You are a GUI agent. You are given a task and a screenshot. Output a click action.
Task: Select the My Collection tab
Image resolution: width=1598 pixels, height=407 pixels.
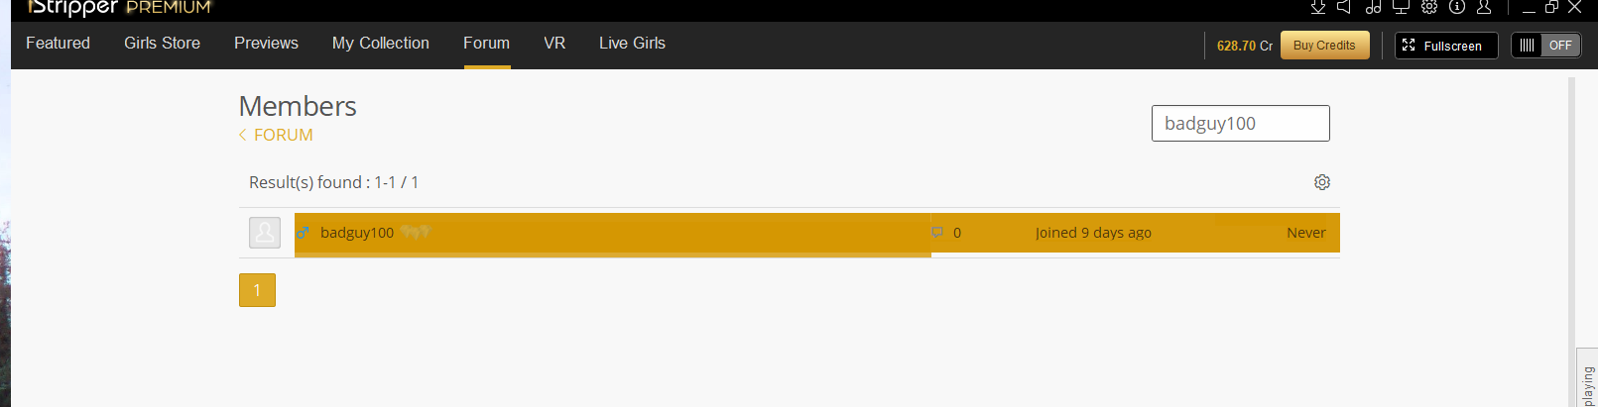[380, 44]
